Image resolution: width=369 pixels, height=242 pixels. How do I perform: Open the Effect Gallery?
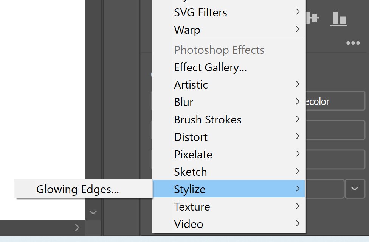click(x=210, y=67)
